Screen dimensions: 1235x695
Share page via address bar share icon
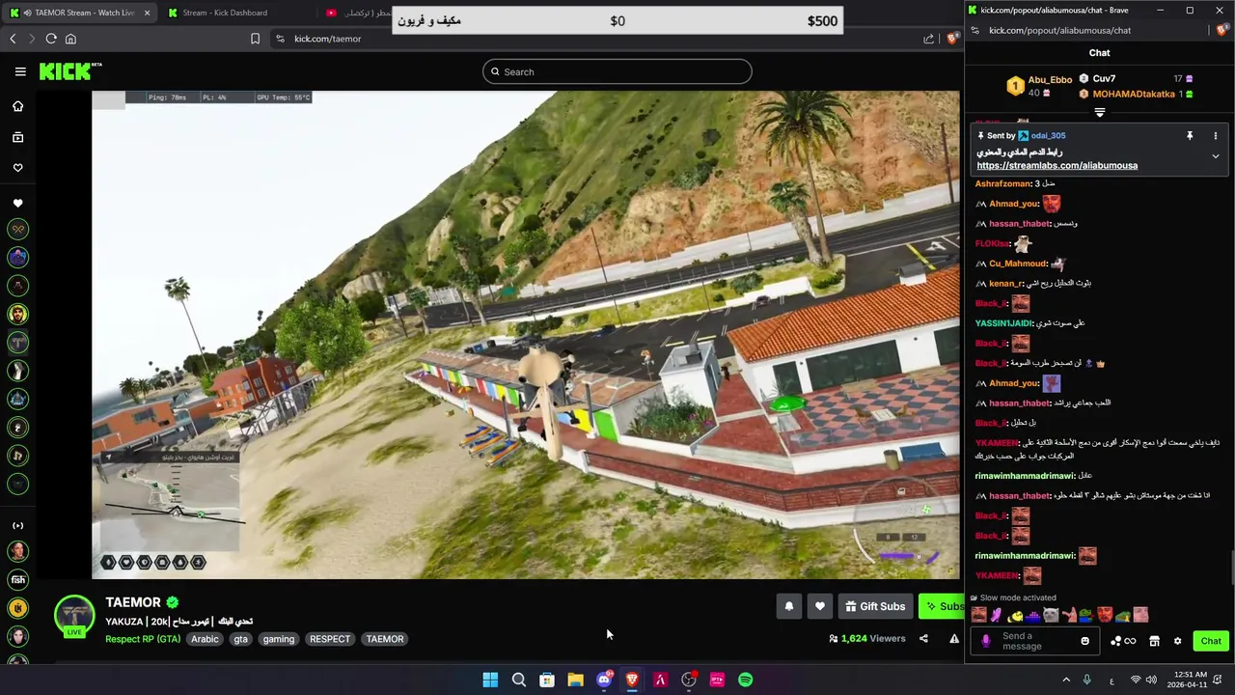(x=928, y=39)
